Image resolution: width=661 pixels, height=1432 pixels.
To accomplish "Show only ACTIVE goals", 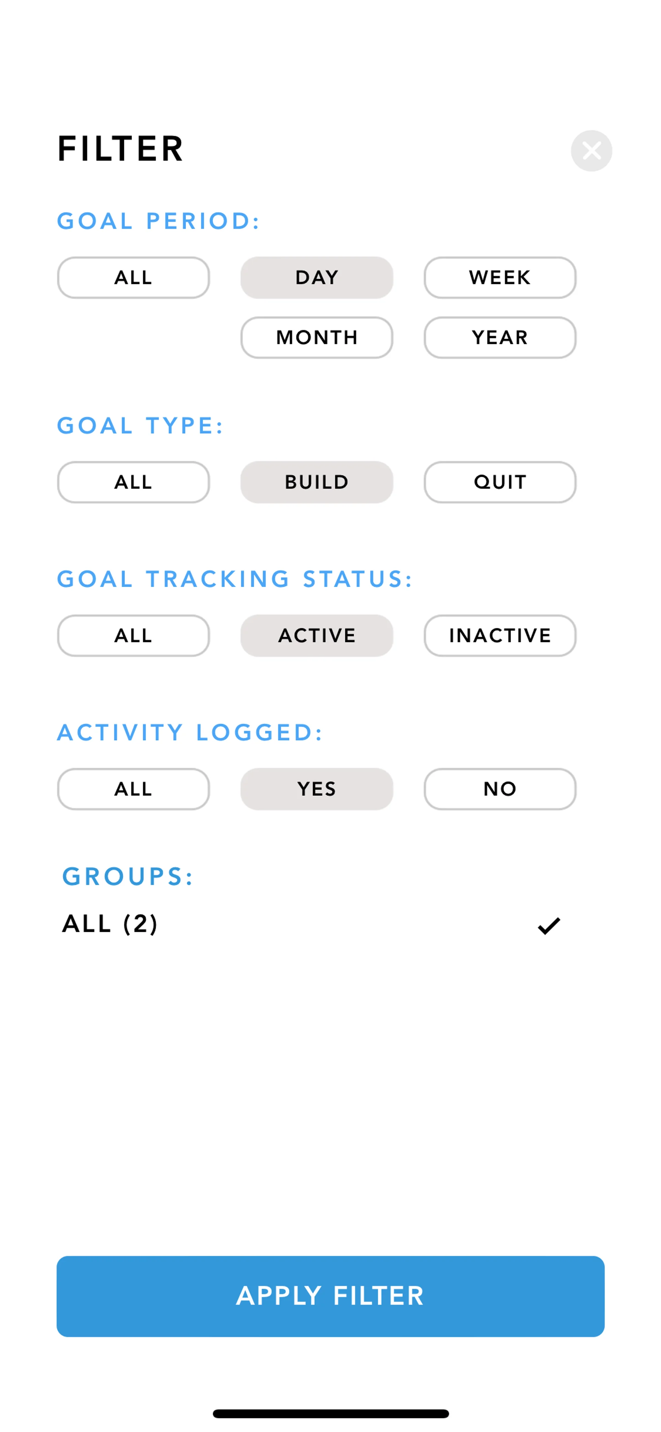I will coord(317,636).
